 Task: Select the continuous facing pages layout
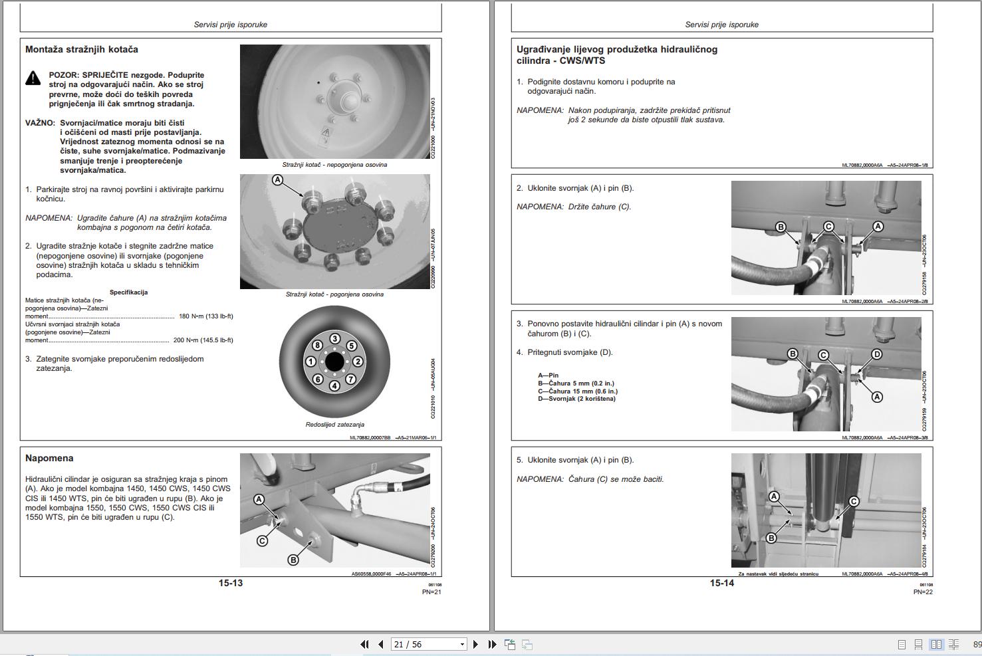click(x=953, y=645)
